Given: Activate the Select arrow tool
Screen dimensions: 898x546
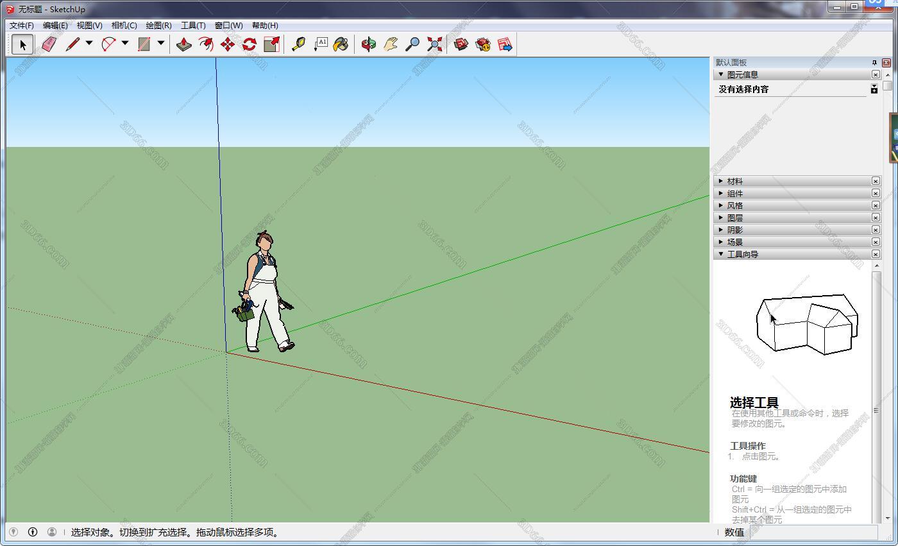Looking at the screenshot, I should (x=22, y=44).
